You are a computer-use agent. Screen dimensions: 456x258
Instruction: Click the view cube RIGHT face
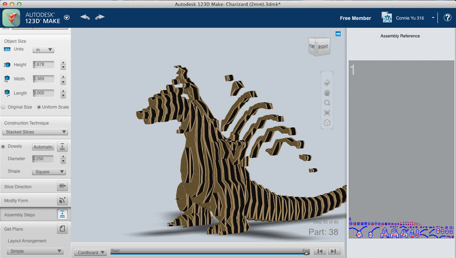pos(323,47)
